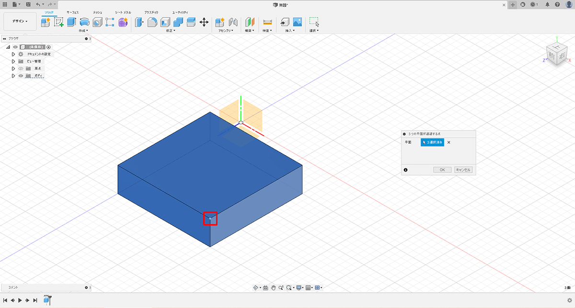Open the シート メタル tab

click(x=123, y=11)
